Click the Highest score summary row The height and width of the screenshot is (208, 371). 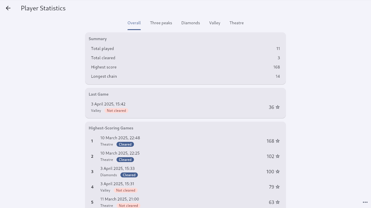point(185,67)
